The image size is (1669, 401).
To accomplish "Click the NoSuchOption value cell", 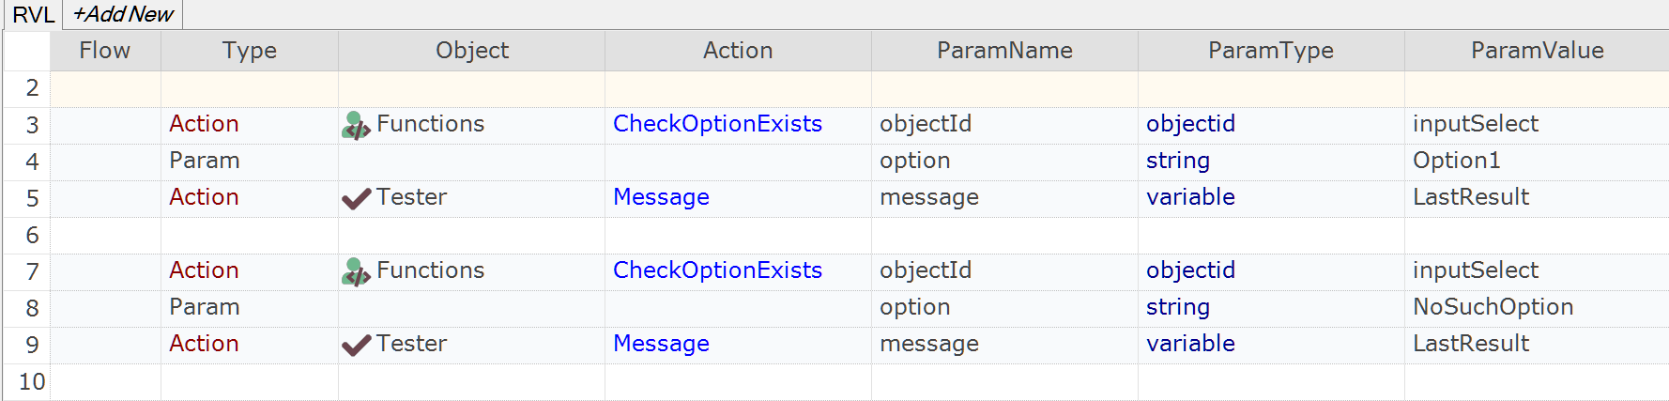I will (x=1493, y=307).
